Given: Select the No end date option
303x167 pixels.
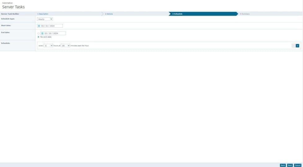Looking at the screenshot, I should 38,37.
